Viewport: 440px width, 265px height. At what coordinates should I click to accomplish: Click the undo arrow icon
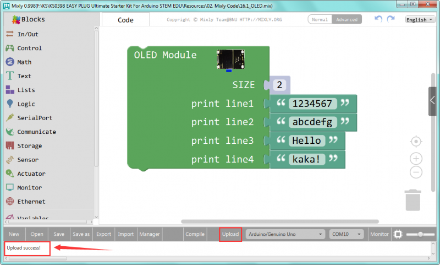tap(378, 19)
